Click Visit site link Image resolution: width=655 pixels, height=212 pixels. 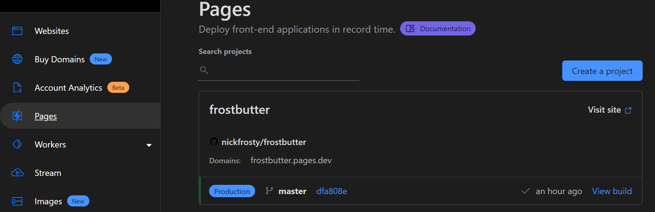click(x=610, y=110)
